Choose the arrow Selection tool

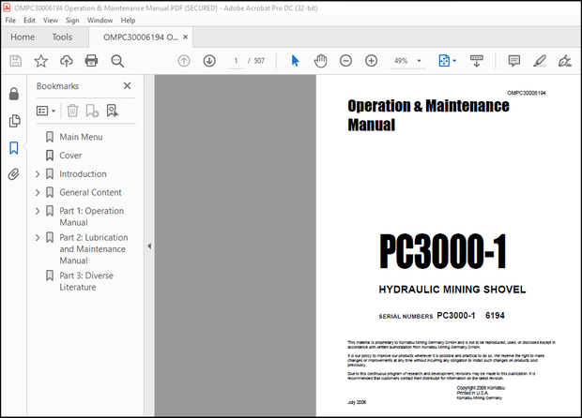(x=295, y=61)
